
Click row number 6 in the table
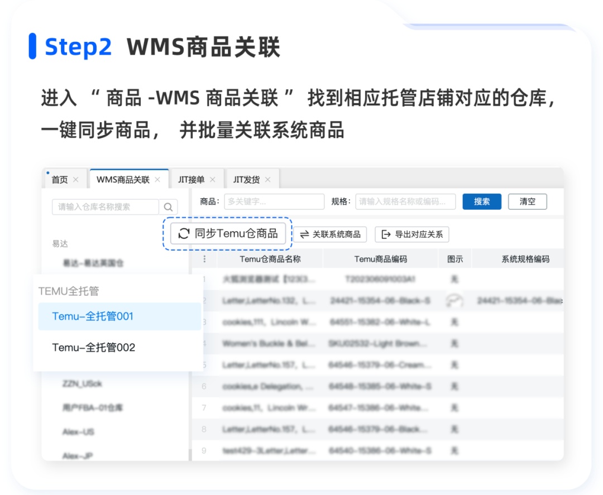coord(204,386)
